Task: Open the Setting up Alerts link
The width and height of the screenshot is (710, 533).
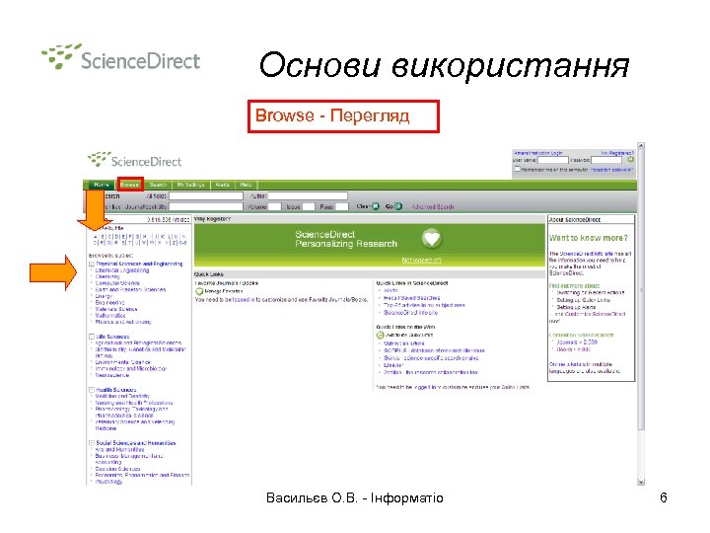Action: click(576, 307)
